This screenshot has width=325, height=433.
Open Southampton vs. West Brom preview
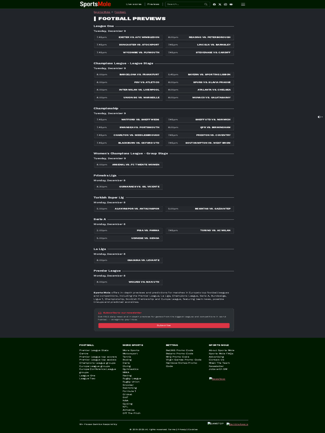(x=200, y=143)
